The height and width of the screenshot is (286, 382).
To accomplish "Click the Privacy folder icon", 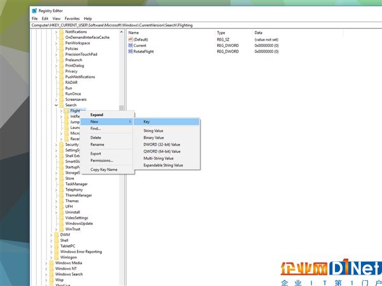I will click(x=61, y=71).
